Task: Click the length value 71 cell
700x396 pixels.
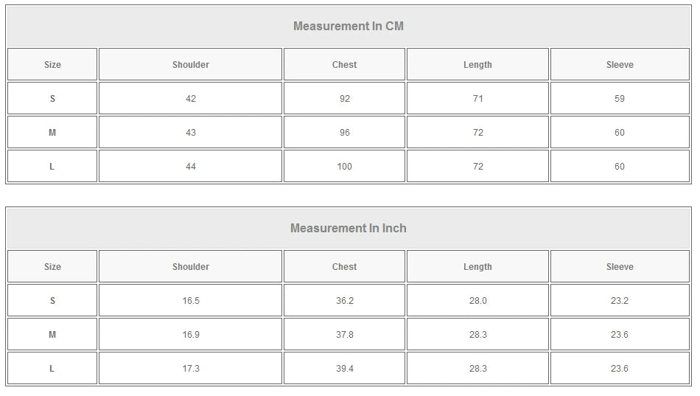Action: (477, 99)
